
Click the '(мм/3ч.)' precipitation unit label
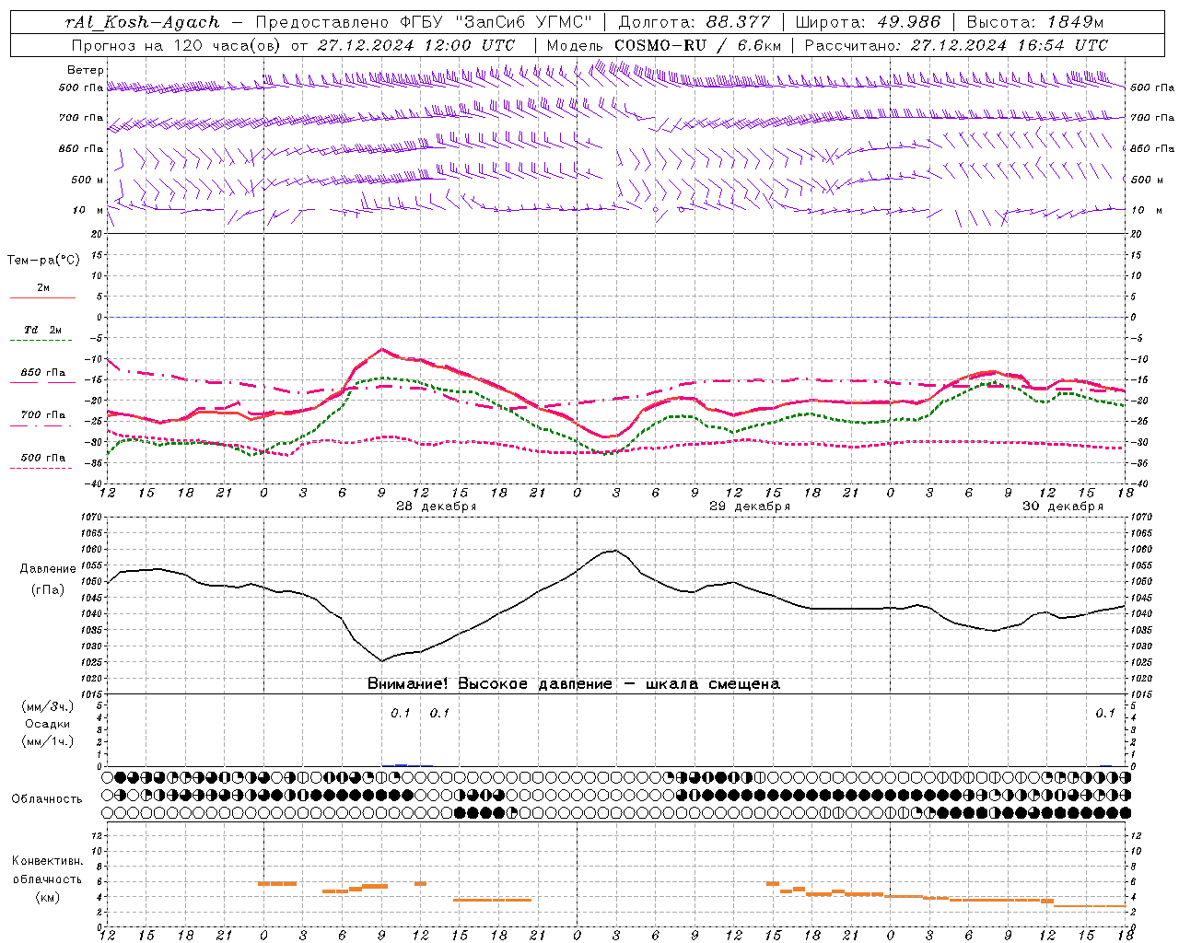47,706
